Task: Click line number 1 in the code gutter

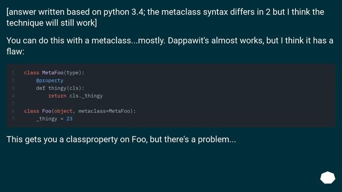Action: pyautogui.click(x=13, y=73)
